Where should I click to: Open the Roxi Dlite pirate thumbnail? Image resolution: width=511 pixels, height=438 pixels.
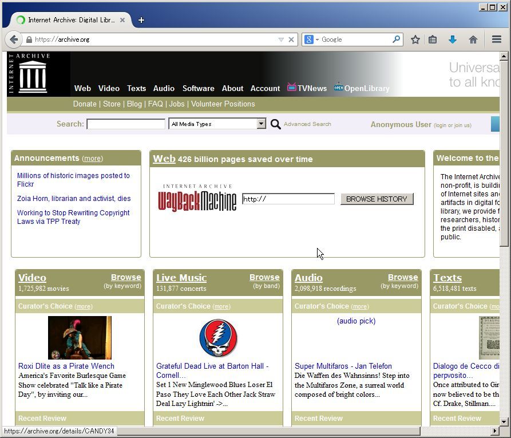pos(80,338)
